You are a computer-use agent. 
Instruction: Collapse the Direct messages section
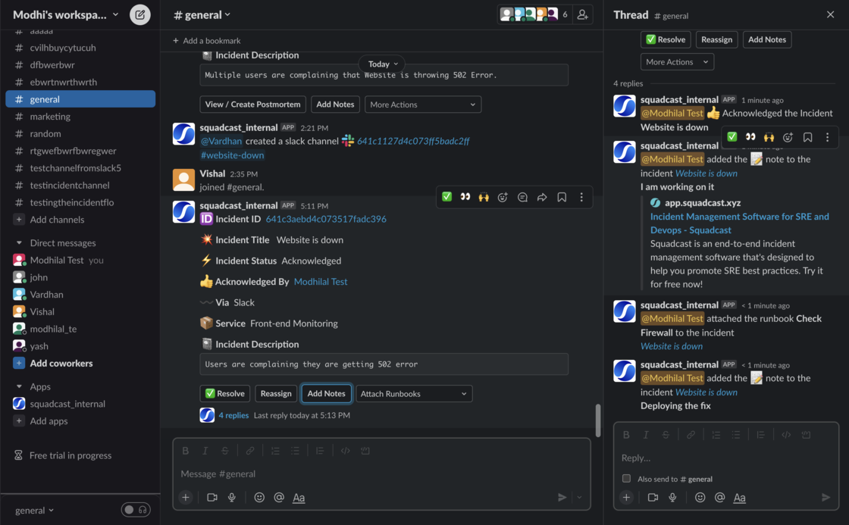pyautogui.click(x=19, y=243)
